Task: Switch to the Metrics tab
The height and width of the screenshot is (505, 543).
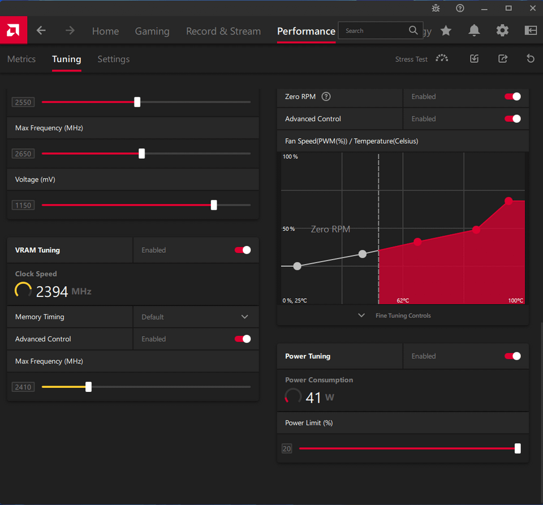Action: tap(21, 59)
